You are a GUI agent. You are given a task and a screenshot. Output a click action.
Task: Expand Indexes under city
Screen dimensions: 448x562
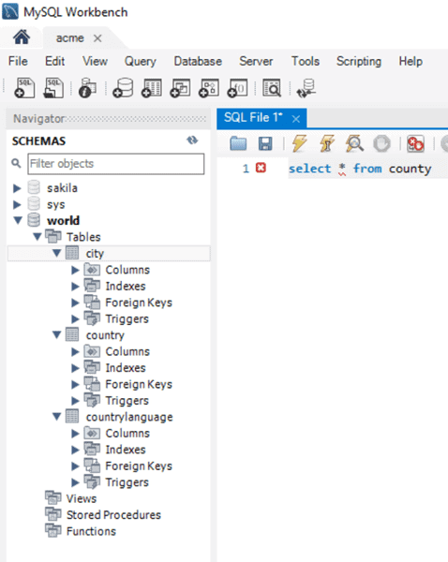[x=75, y=287]
